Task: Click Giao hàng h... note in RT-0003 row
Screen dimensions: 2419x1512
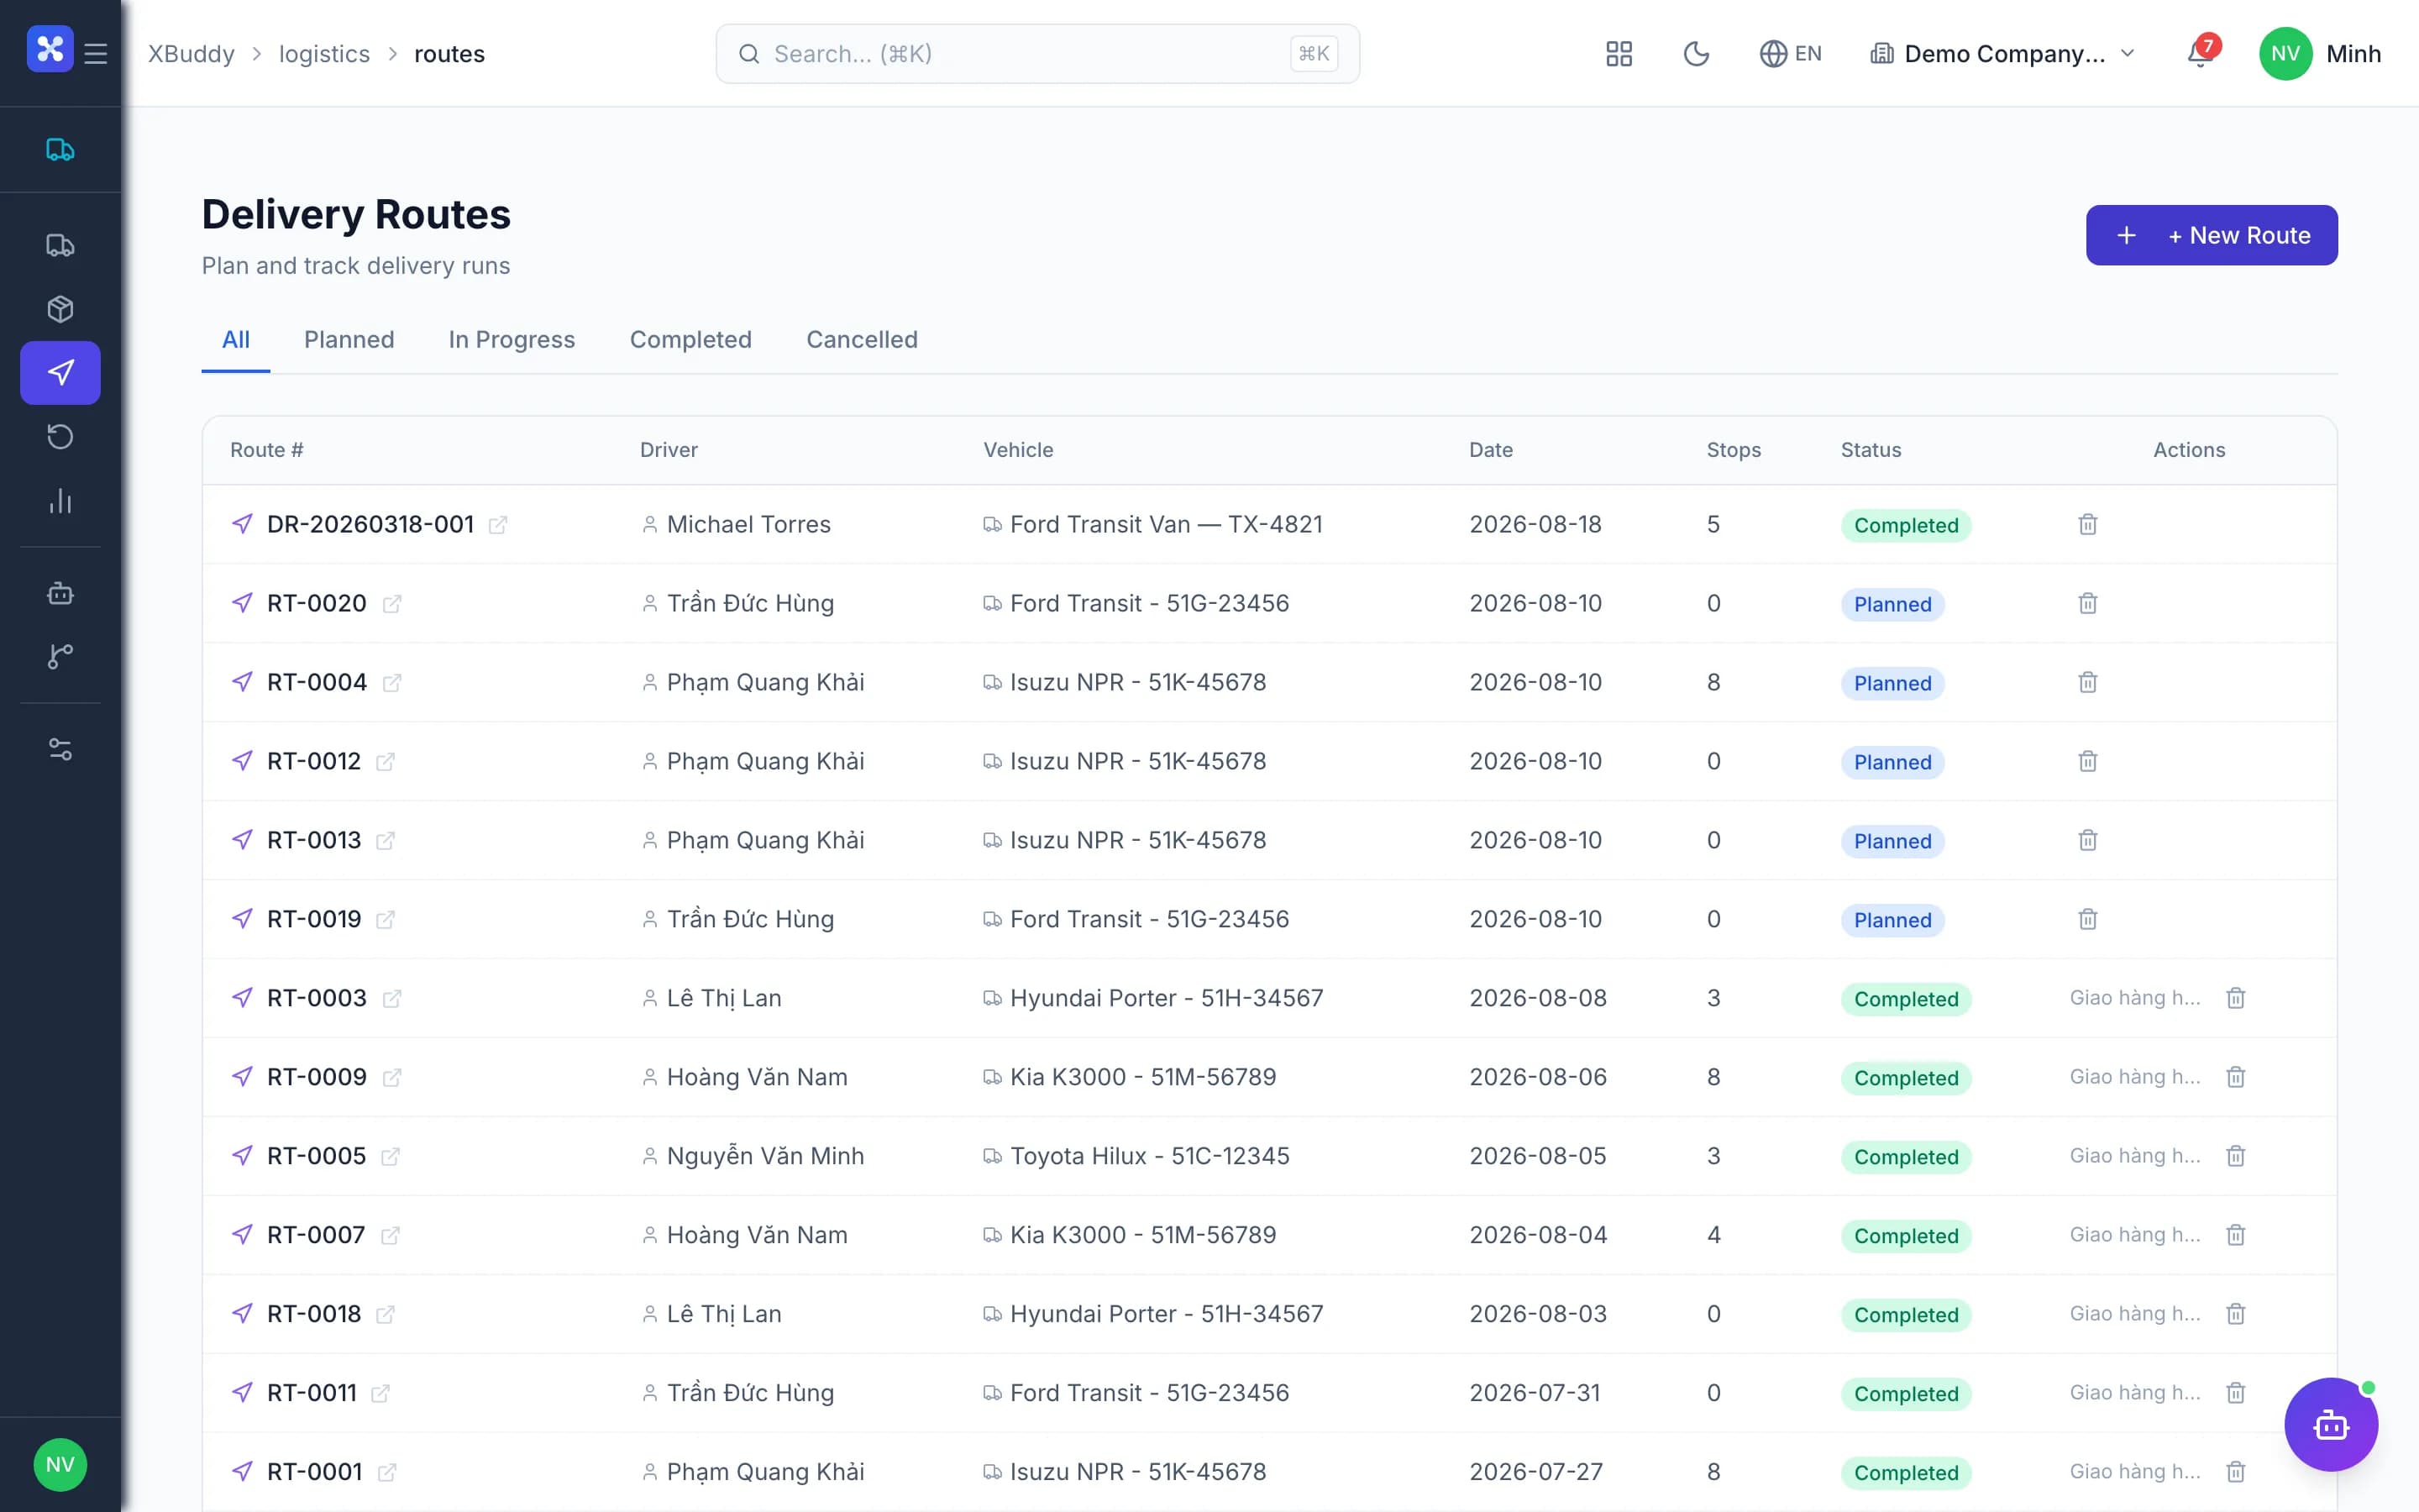Action: pos(2135,998)
